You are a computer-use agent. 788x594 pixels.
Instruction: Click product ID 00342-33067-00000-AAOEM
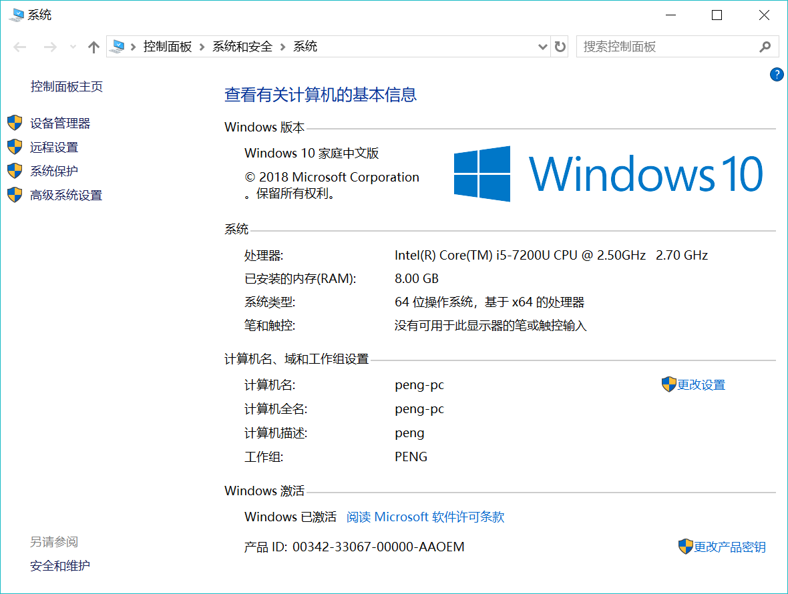379,547
